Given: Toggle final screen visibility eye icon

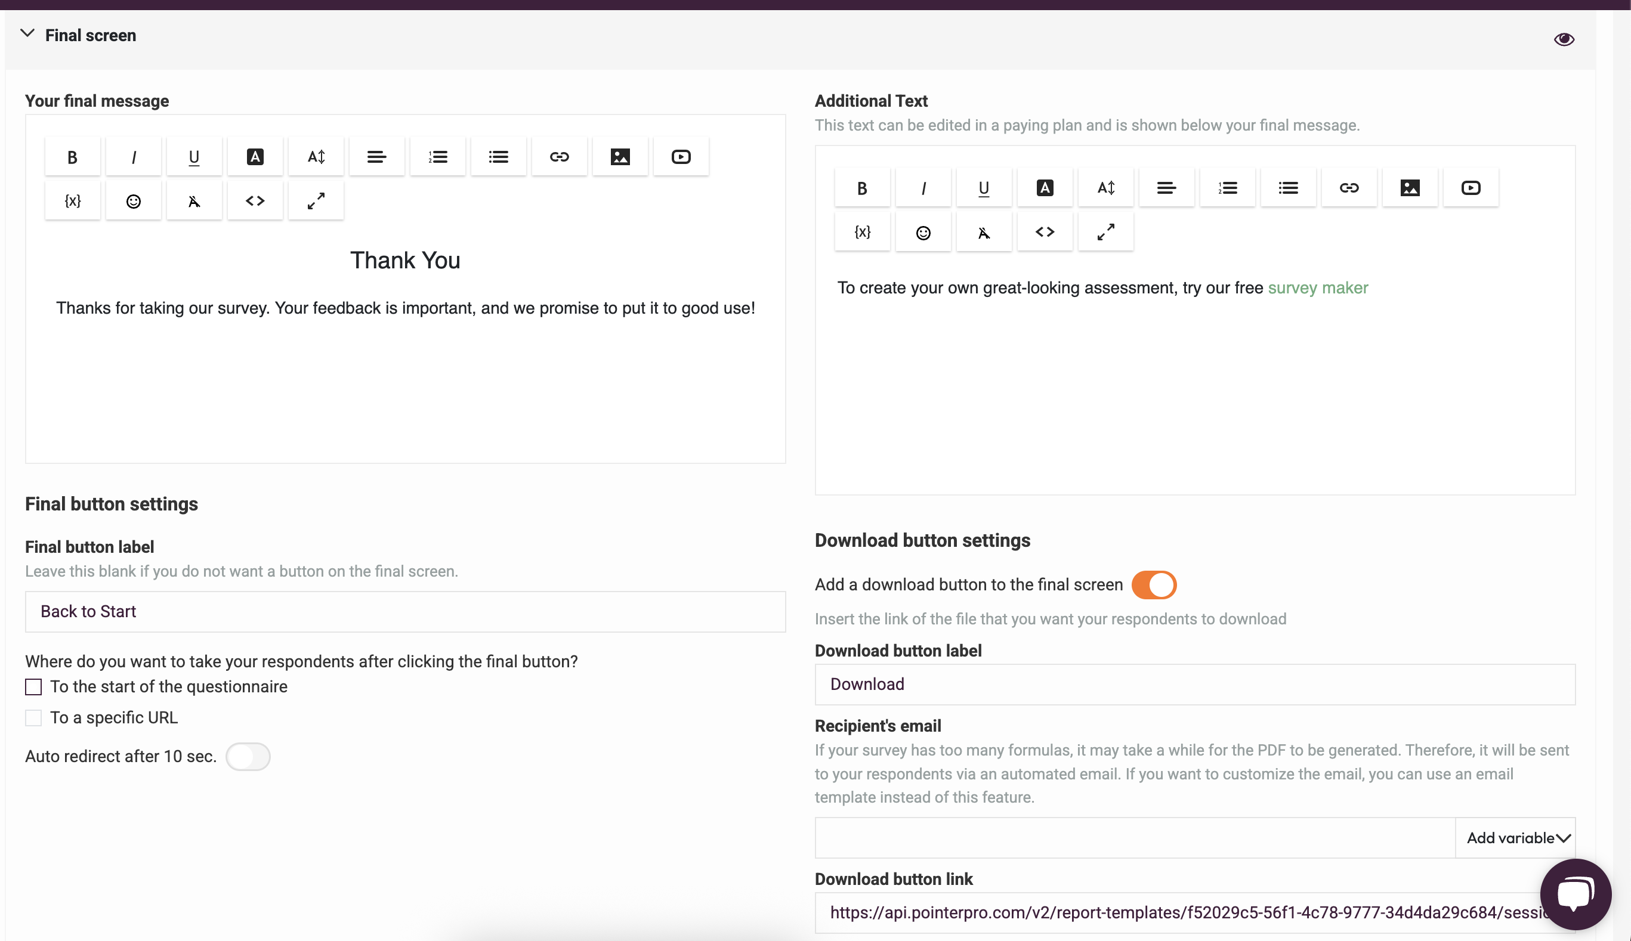Looking at the screenshot, I should coord(1564,39).
